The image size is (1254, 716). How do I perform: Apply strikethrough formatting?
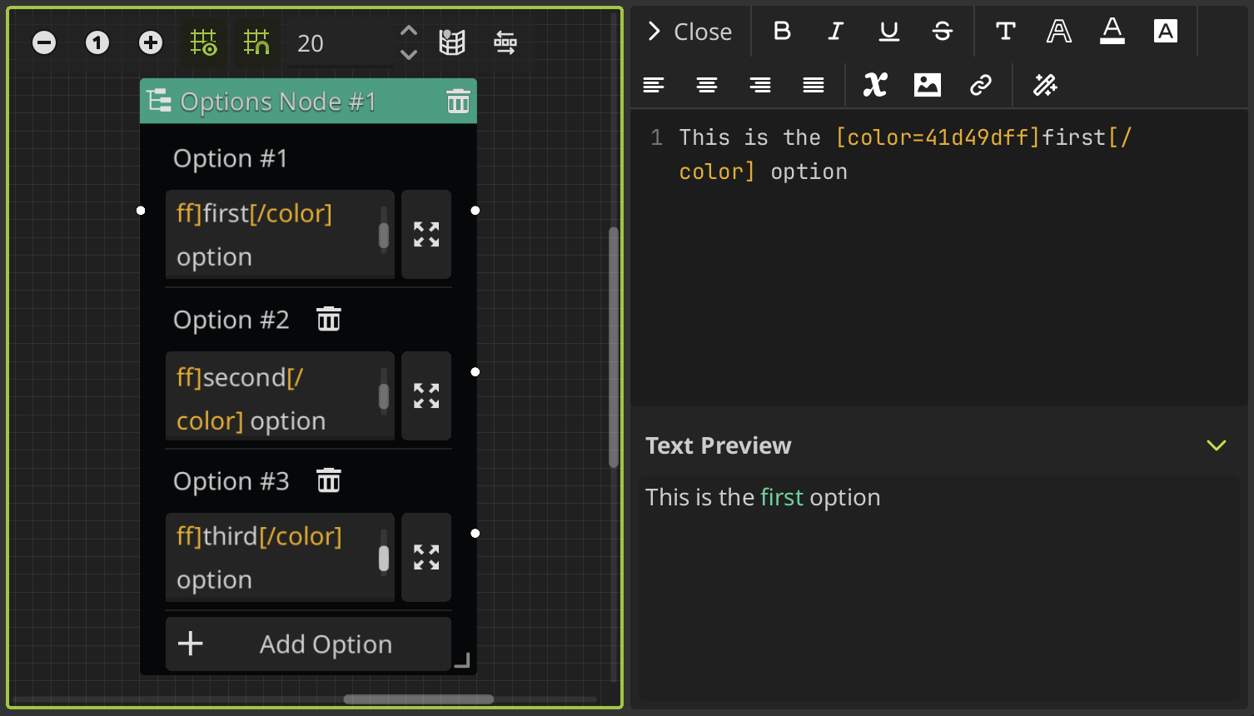pyautogui.click(x=942, y=31)
